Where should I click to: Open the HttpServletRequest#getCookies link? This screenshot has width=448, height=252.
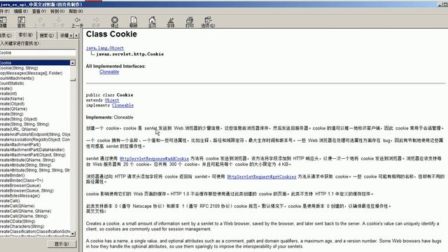(262, 177)
